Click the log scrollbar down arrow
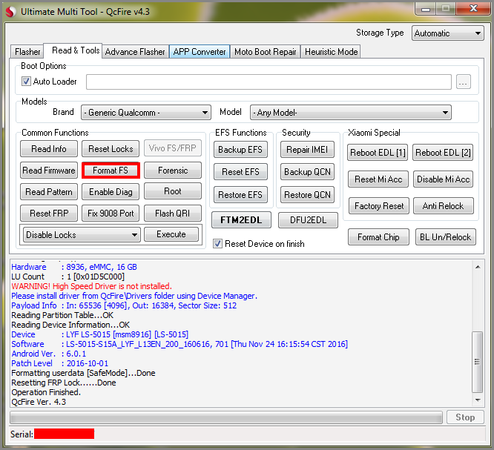This screenshot has width=494, height=450. (478, 400)
